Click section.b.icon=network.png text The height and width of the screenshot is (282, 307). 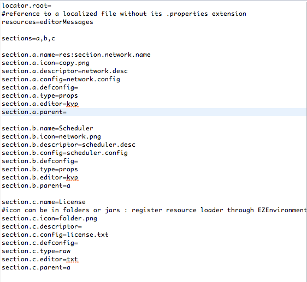(x=51, y=137)
